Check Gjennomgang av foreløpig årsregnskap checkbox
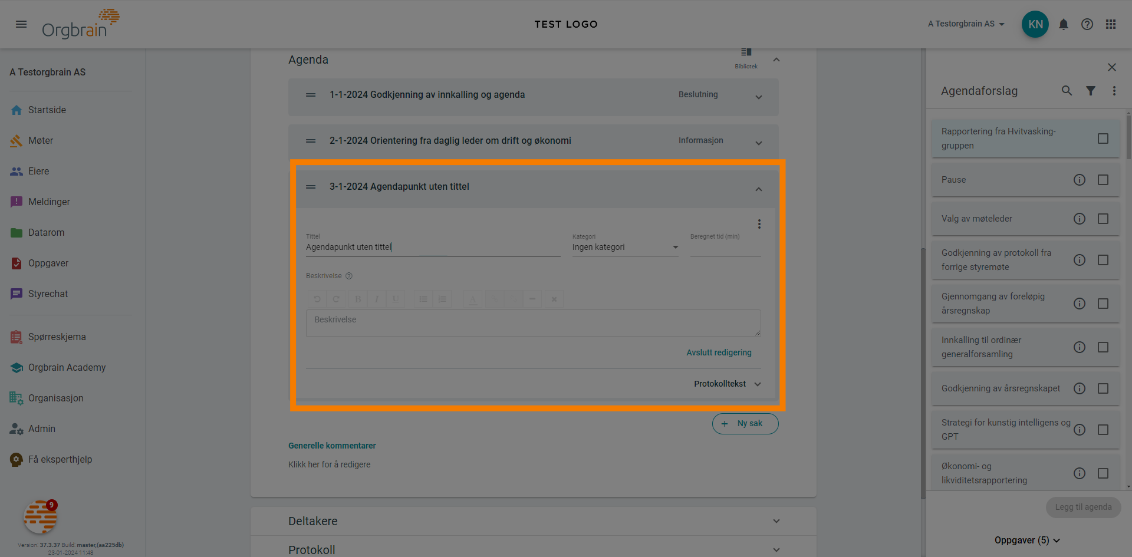The image size is (1132, 557). pos(1103,304)
